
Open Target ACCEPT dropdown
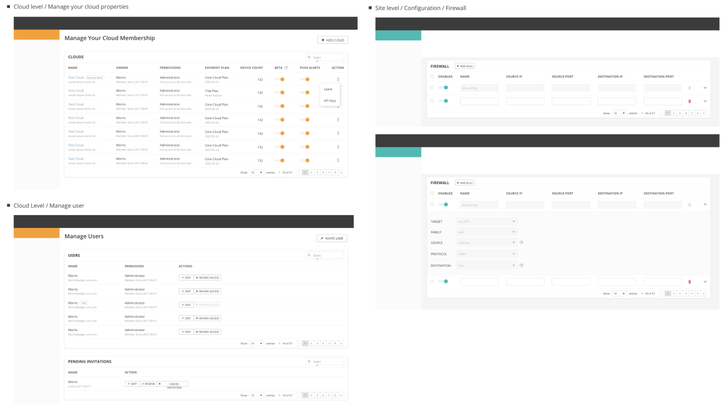click(487, 221)
